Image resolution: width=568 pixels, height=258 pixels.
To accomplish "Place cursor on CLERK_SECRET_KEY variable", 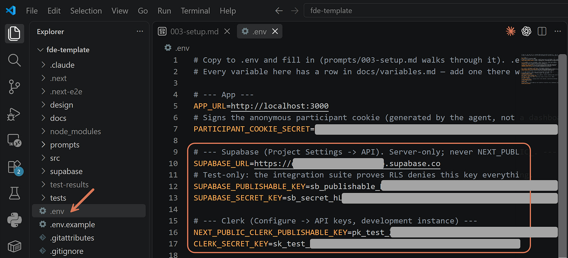I will pyautogui.click(x=230, y=244).
